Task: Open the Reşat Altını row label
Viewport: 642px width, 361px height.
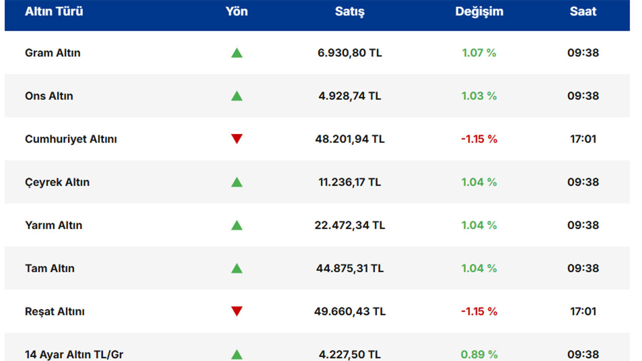Action: (x=55, y=311)
